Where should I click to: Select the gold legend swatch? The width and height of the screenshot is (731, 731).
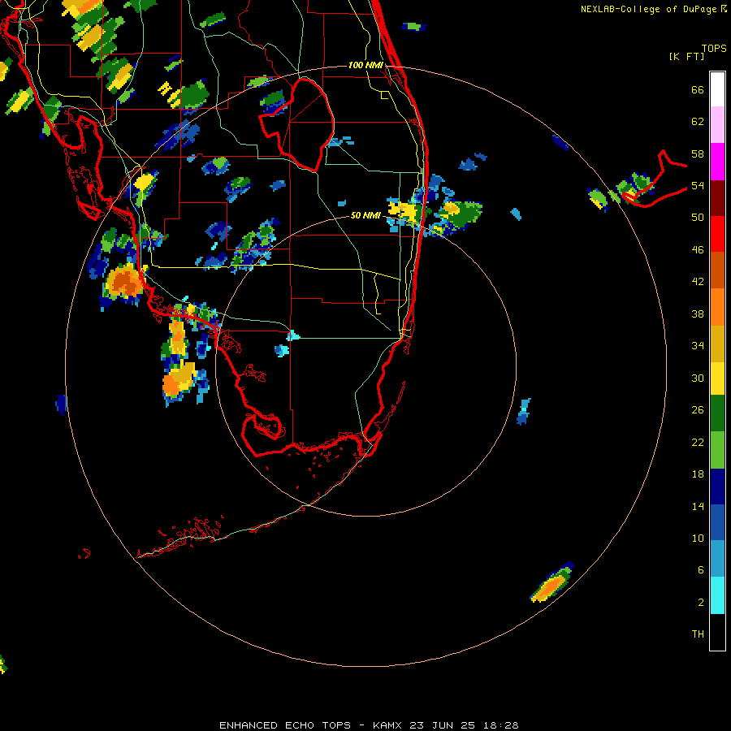717,344
